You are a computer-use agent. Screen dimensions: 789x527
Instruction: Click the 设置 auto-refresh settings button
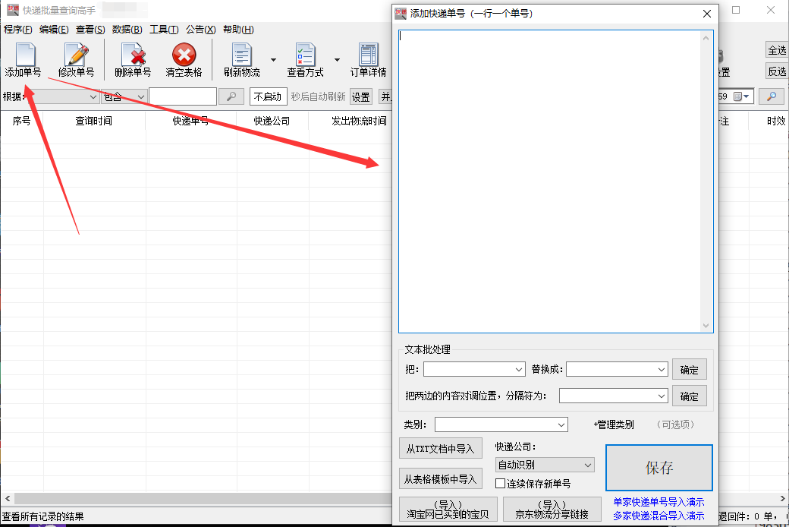point(361,96)
